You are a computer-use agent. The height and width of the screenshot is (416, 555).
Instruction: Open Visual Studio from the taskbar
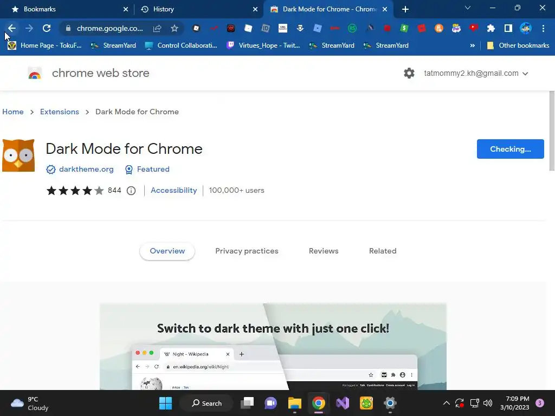[x=343, y=403]
